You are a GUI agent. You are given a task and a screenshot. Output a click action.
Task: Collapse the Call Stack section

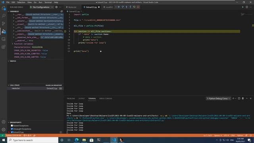tap(15, 85)
